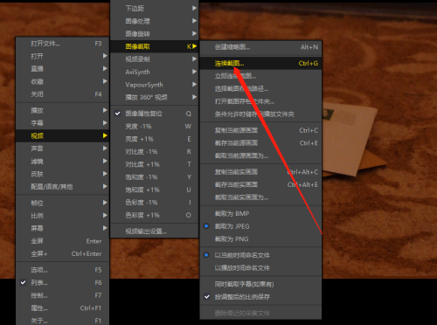Image resolution: width=437 pixels, height=325 pixels.
Task: Expand the 视频录制 submenu
Action: [155, 59]
